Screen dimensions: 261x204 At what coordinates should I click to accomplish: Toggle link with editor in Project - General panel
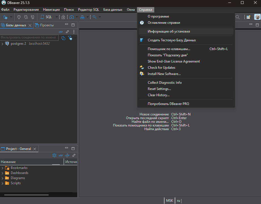(x=74, y=155)
